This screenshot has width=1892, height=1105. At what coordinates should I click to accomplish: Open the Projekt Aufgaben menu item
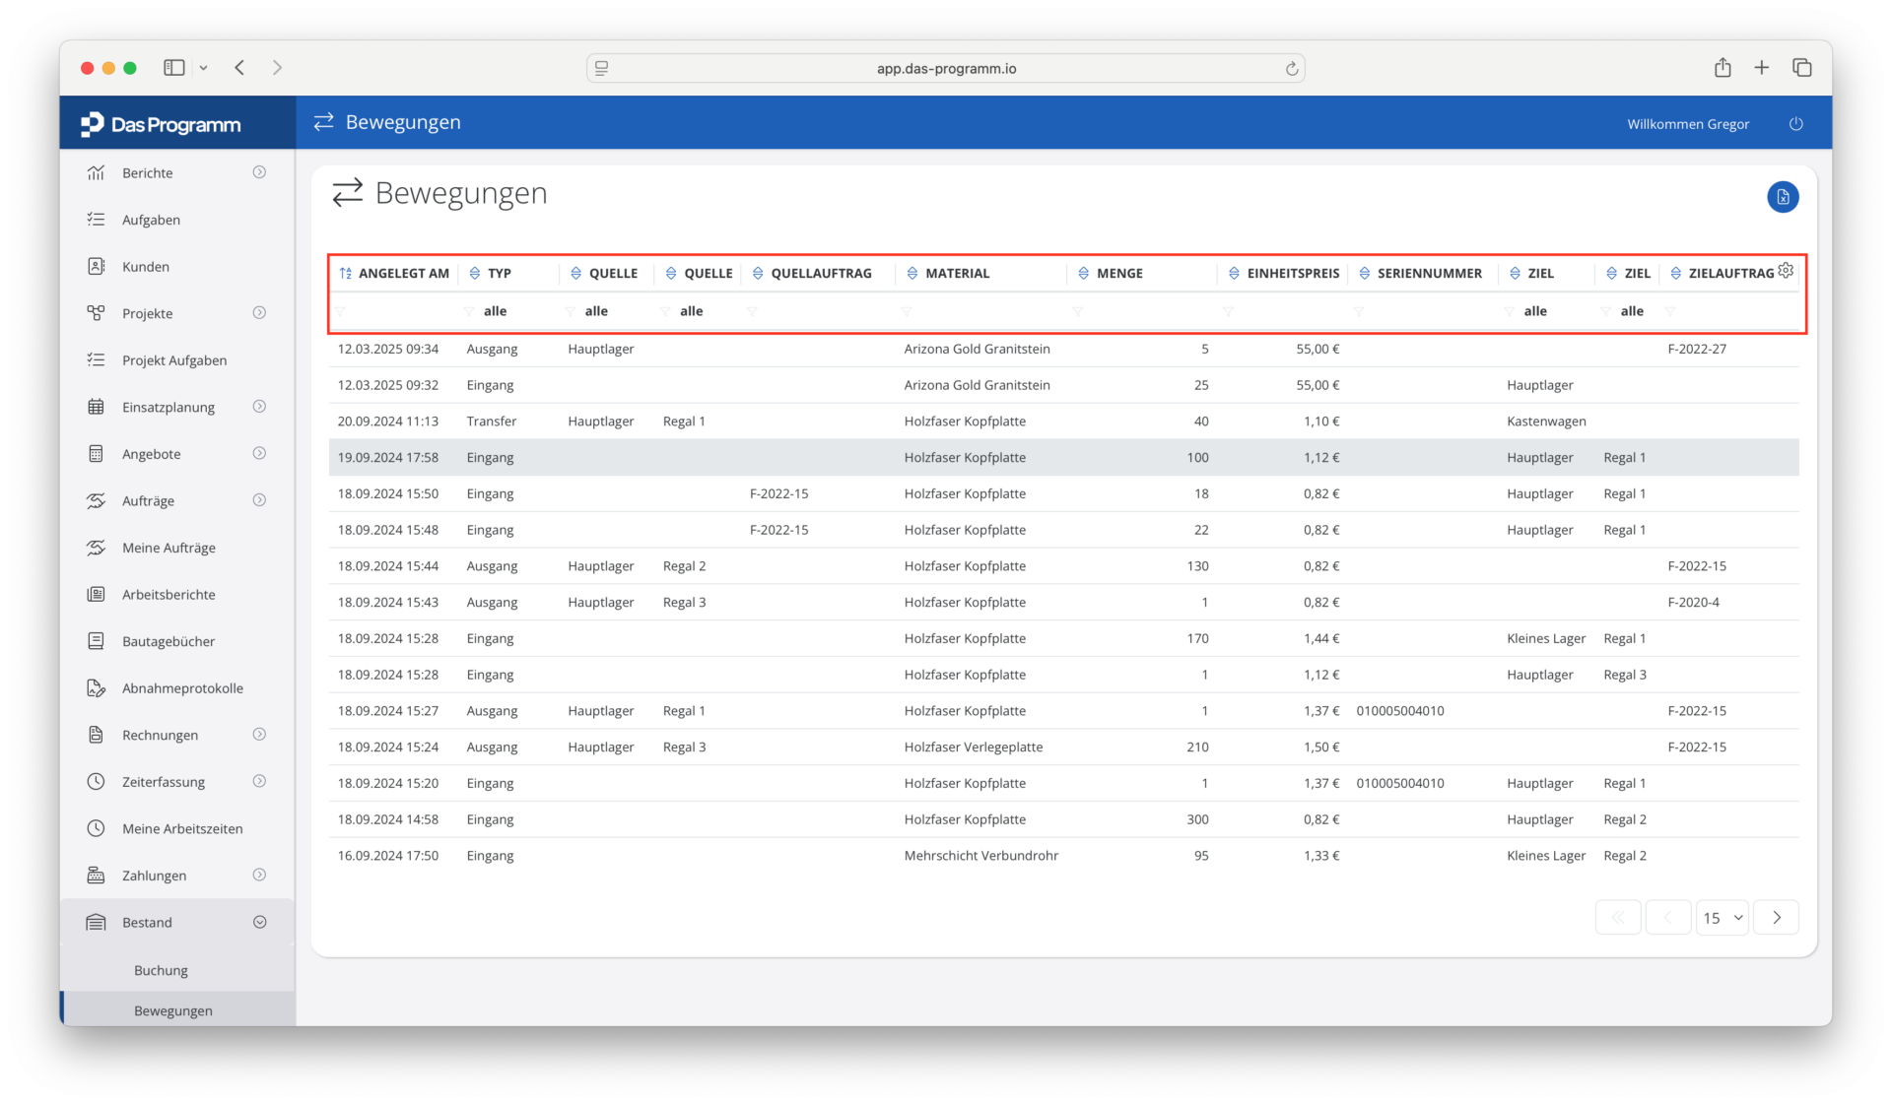click(174, 360)
